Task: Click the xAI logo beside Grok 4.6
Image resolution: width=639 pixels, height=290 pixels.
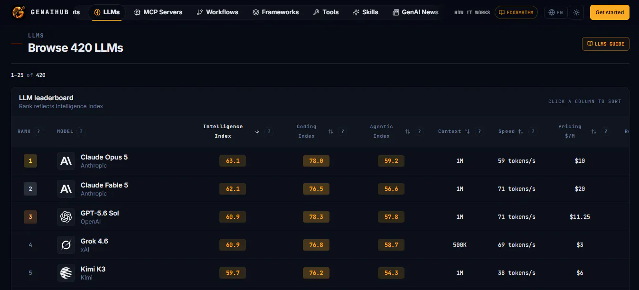Action: point(66,245)
